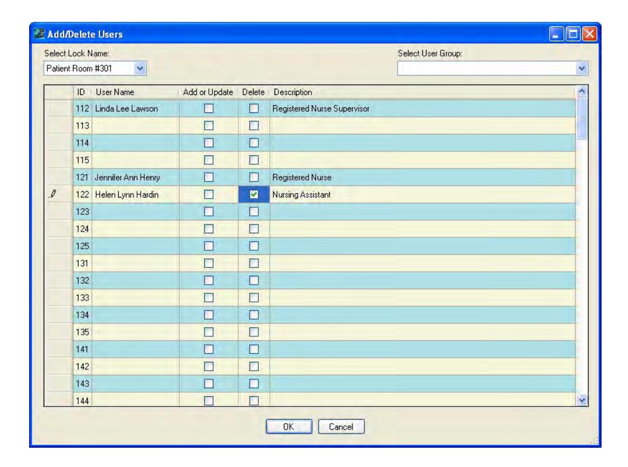Select the Linda Lee Lawson name cell
Viewport: 628px width, 467px height.
click(135, 108)
